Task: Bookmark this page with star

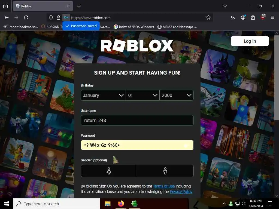Action: [x=208, y=17]
